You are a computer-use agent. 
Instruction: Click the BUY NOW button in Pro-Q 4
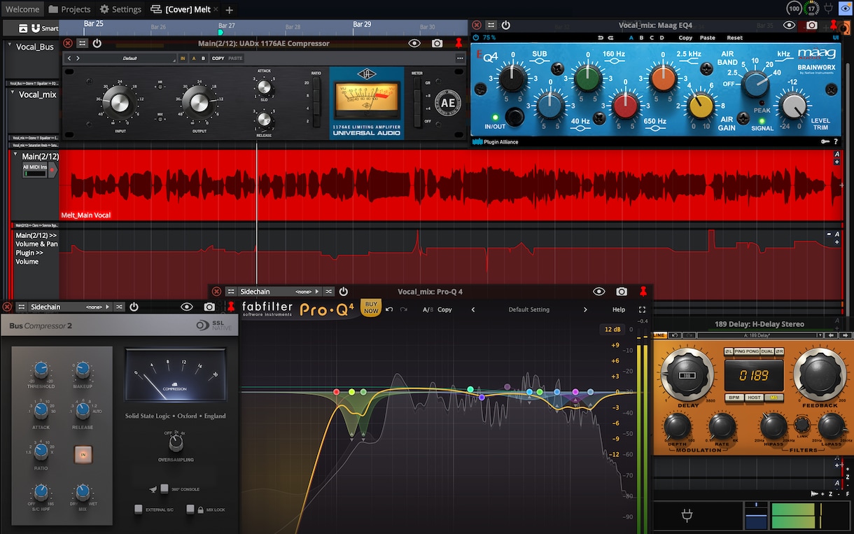click(x=371, y=307)
